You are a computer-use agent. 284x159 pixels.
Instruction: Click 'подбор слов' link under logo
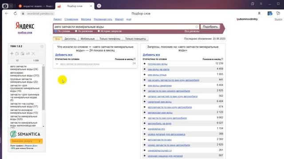25,33
